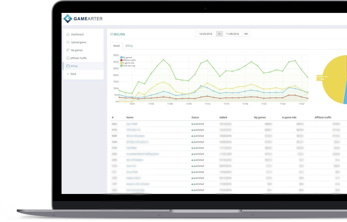The width and height of the screenshot is (347, 222).
Task: Click the 11/18 x-axis date label
Action: (245, 104)
